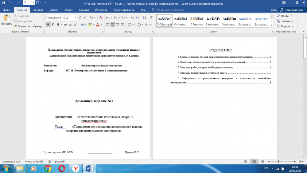The width and height of the screenshot is (307, 173).
Task: Toggle center paragraph alignment
Action: [113, 25]
